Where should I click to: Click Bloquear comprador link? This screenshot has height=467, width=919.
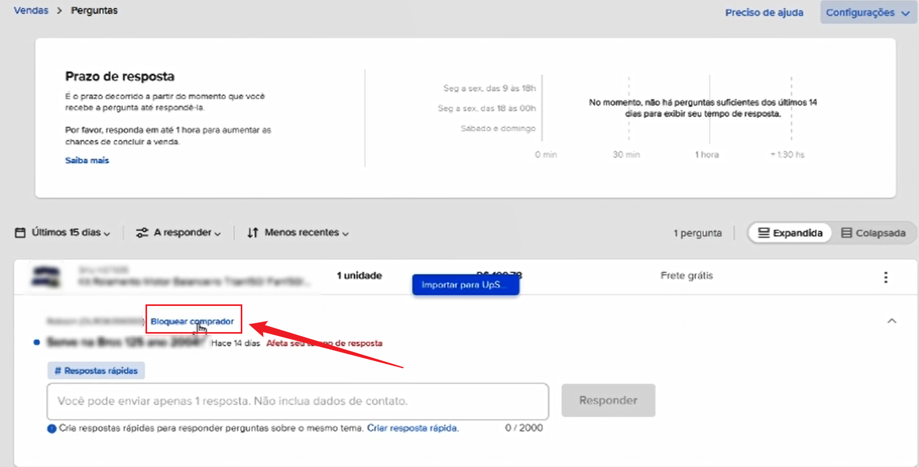tap(192, 322)
